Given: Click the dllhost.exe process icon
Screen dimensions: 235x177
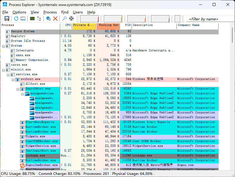Looking at the screenshot, I should (22, 84).
